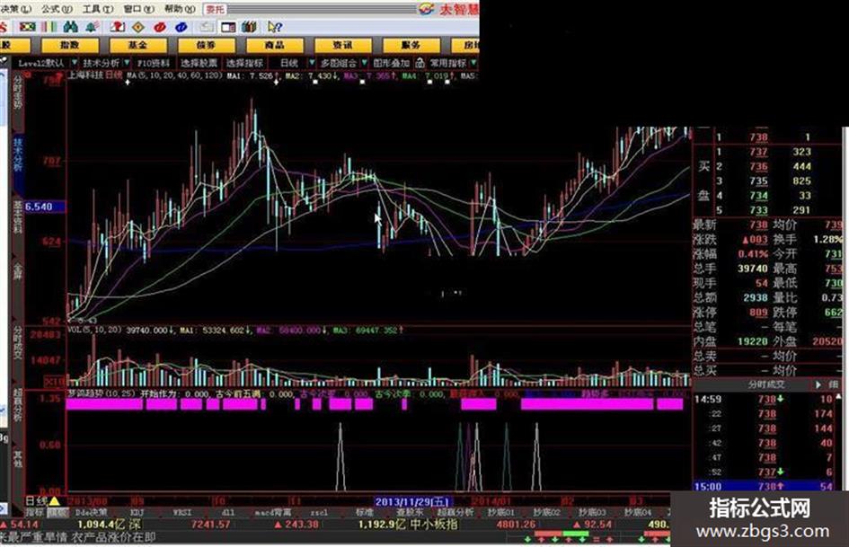Click the person with red flag icon

[117, 27]
